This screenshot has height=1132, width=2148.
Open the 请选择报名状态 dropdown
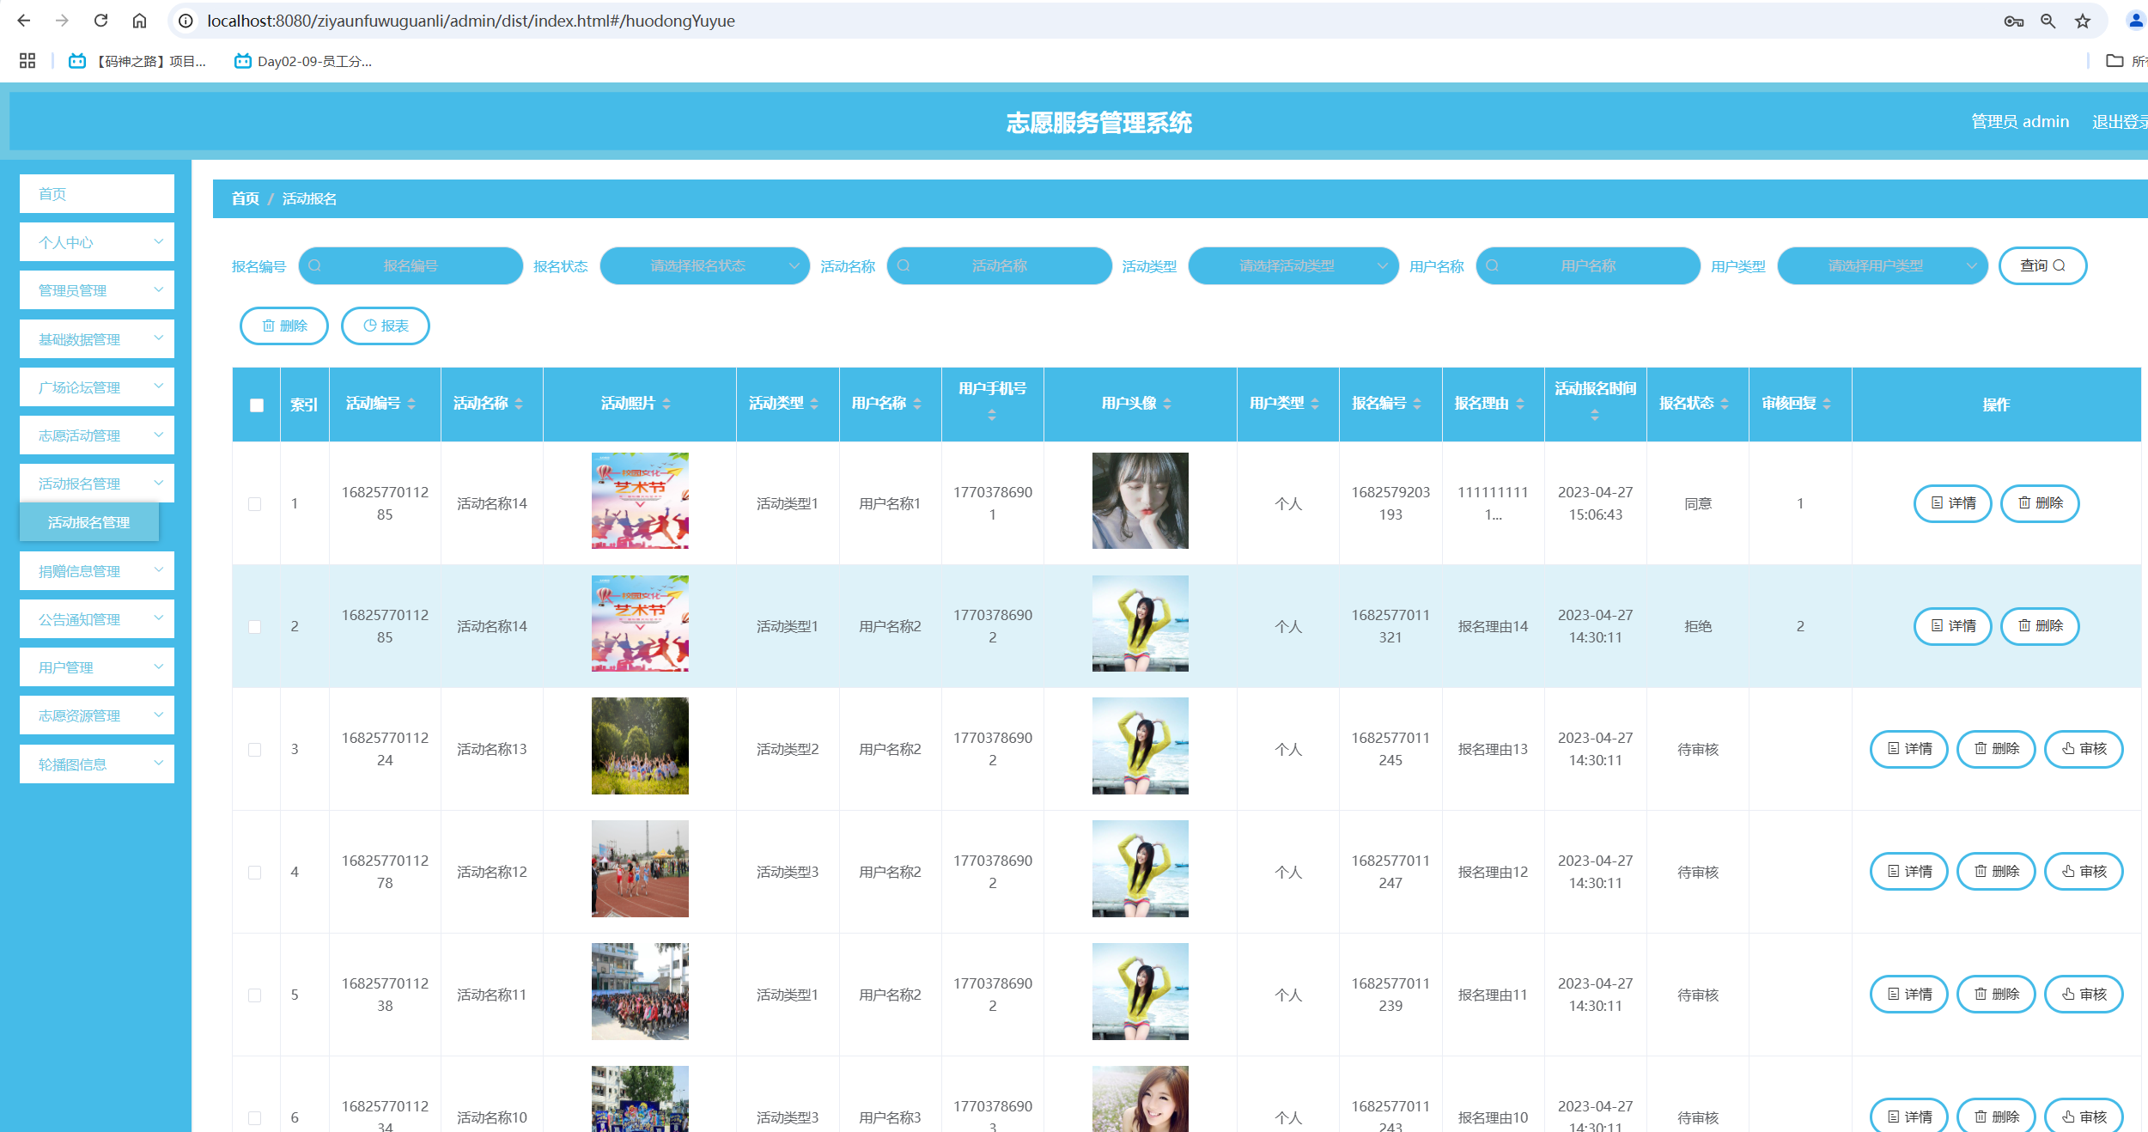pyautogui.click(x=704, y=266)
